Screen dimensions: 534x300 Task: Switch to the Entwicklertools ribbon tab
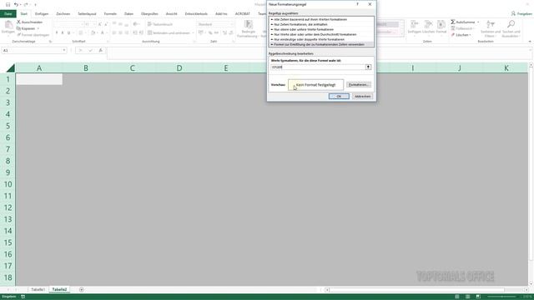[x=196, y=13]
